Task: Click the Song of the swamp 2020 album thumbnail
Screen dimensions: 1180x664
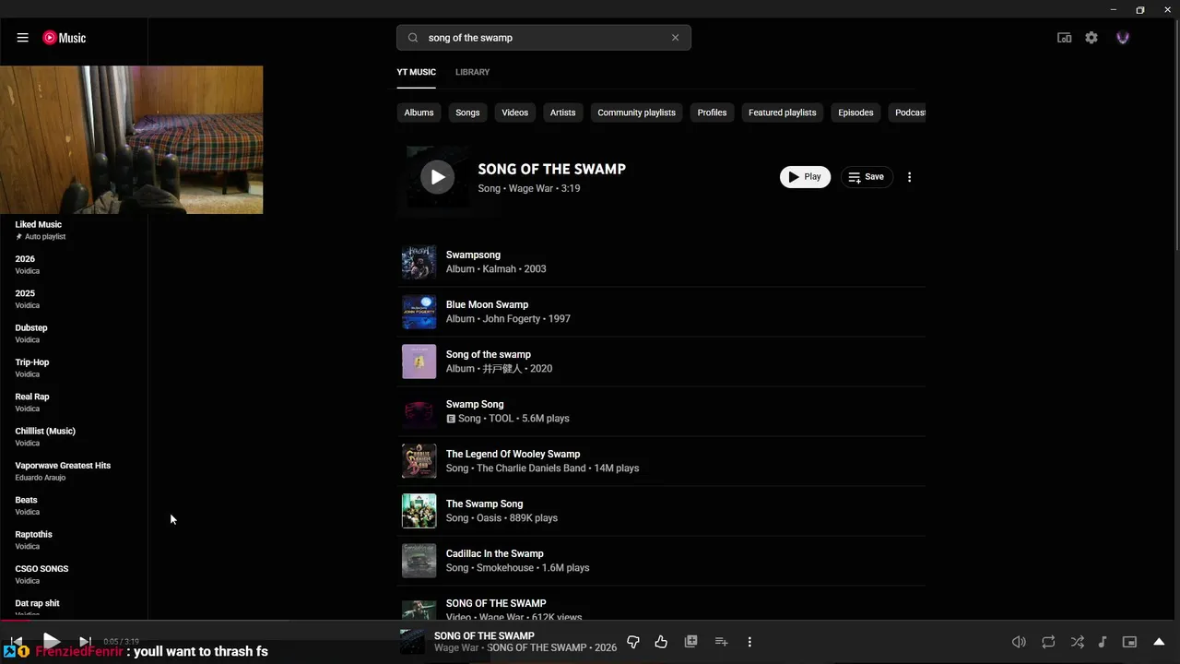Action: pyautogui.click(x=419, y=362)
